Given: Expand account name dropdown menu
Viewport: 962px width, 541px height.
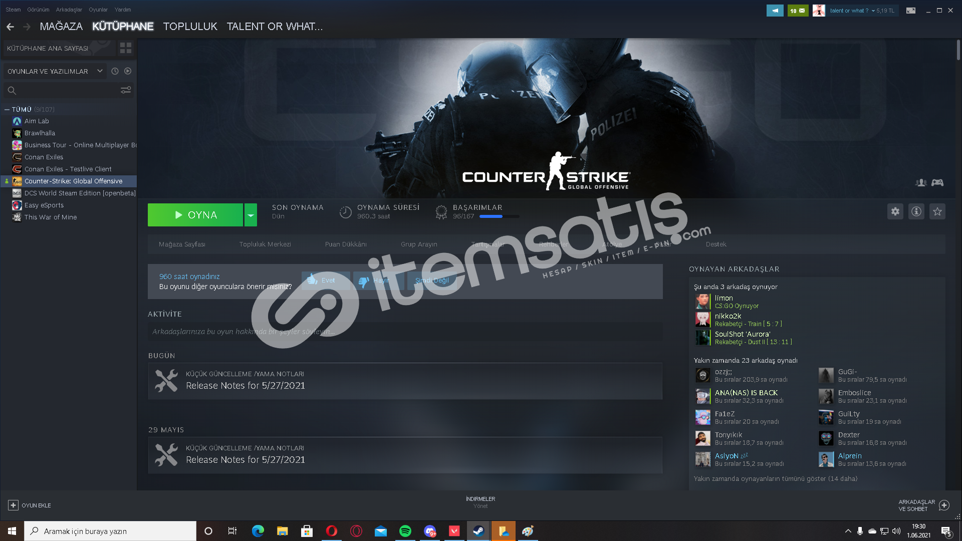Looking at the screenshot, I should point(873,11).
